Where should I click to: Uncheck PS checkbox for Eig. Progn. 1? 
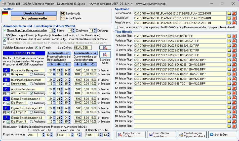(8, 103)
